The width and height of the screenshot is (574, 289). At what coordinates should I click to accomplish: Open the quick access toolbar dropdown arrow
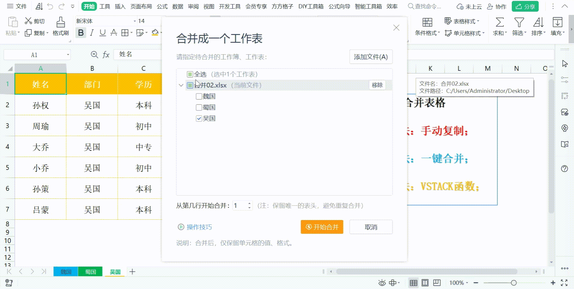(73, 6)
